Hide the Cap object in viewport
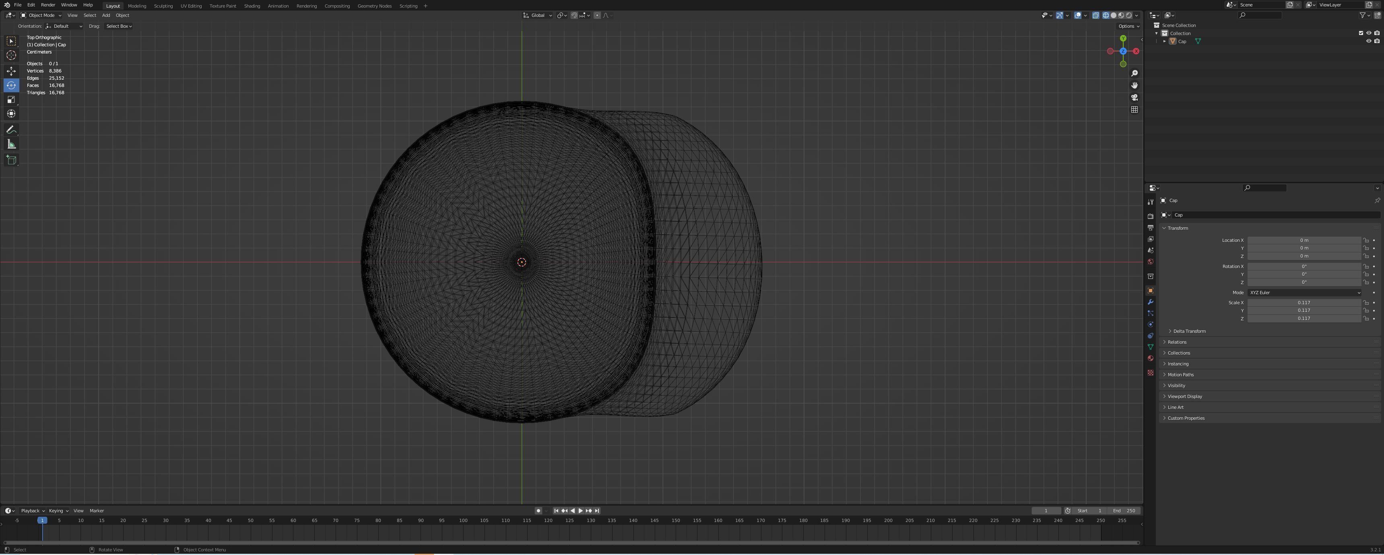This screenshot has height=555, width=1384. click(x=1368, y=41)
